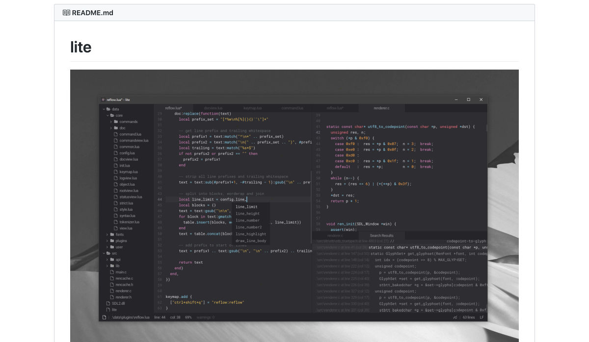Click the 'LF' line ending indicator
The image size is (589, 342).
(x=482, y=318)
